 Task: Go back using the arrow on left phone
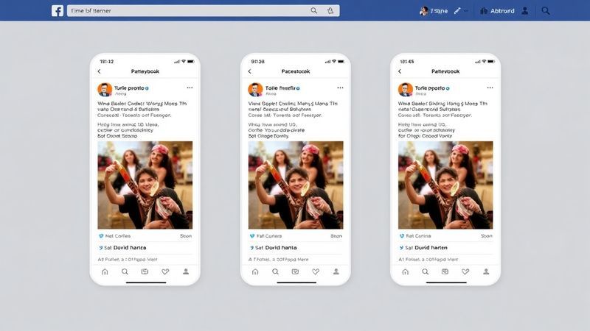click(100, 71)
